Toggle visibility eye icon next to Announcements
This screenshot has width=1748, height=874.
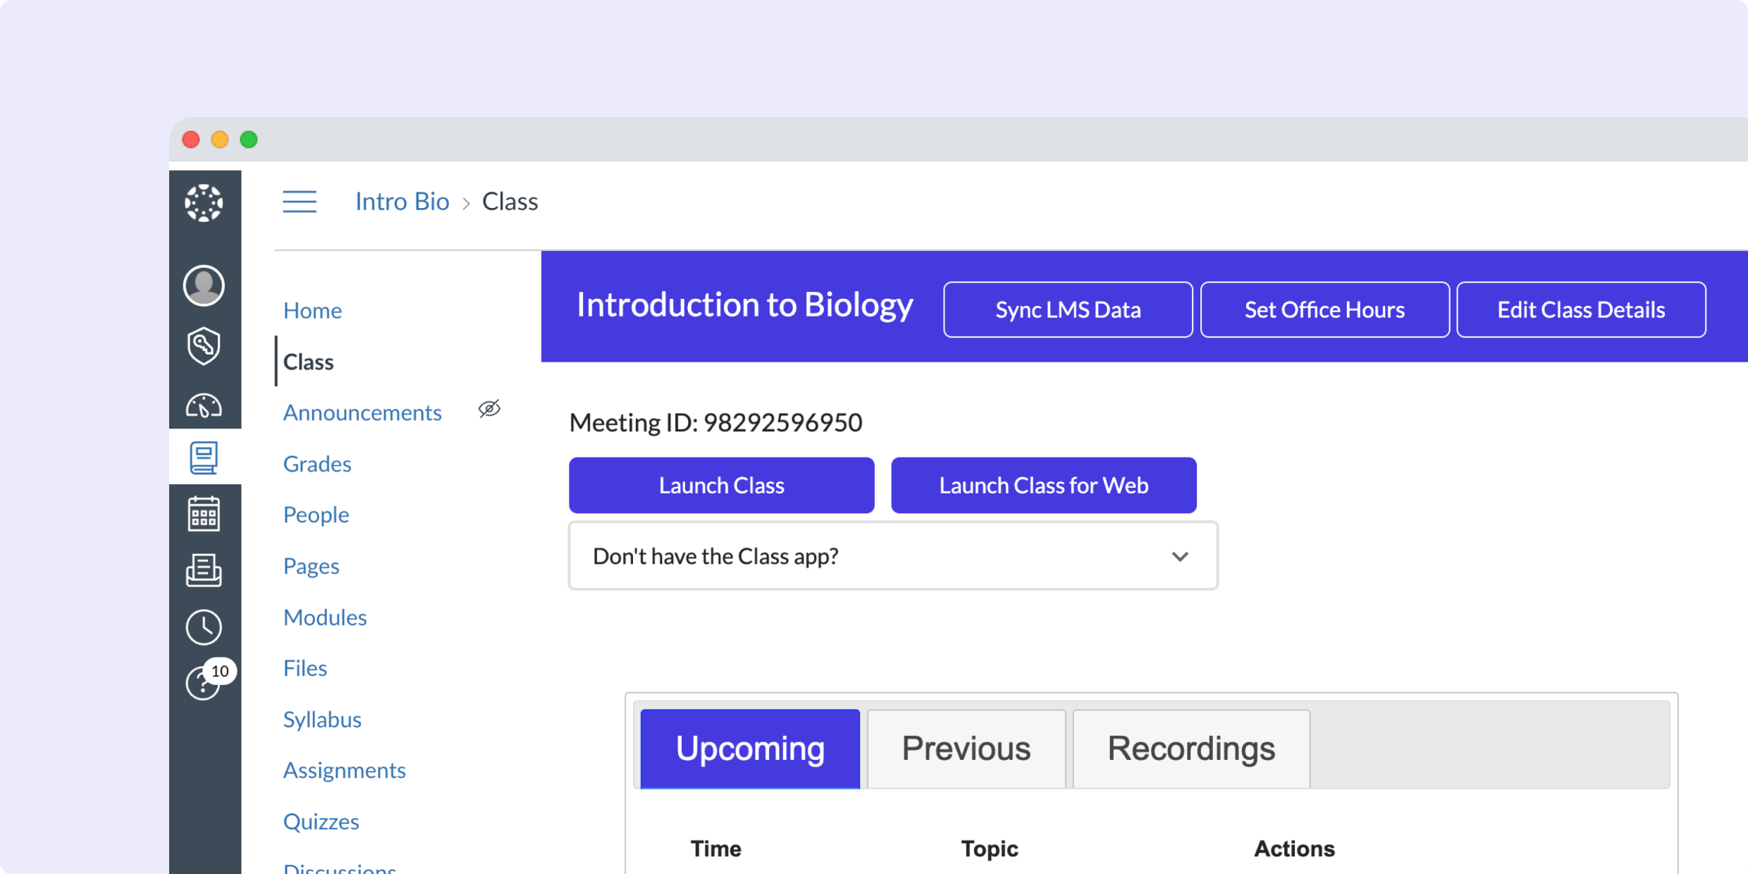coord(489,410)
